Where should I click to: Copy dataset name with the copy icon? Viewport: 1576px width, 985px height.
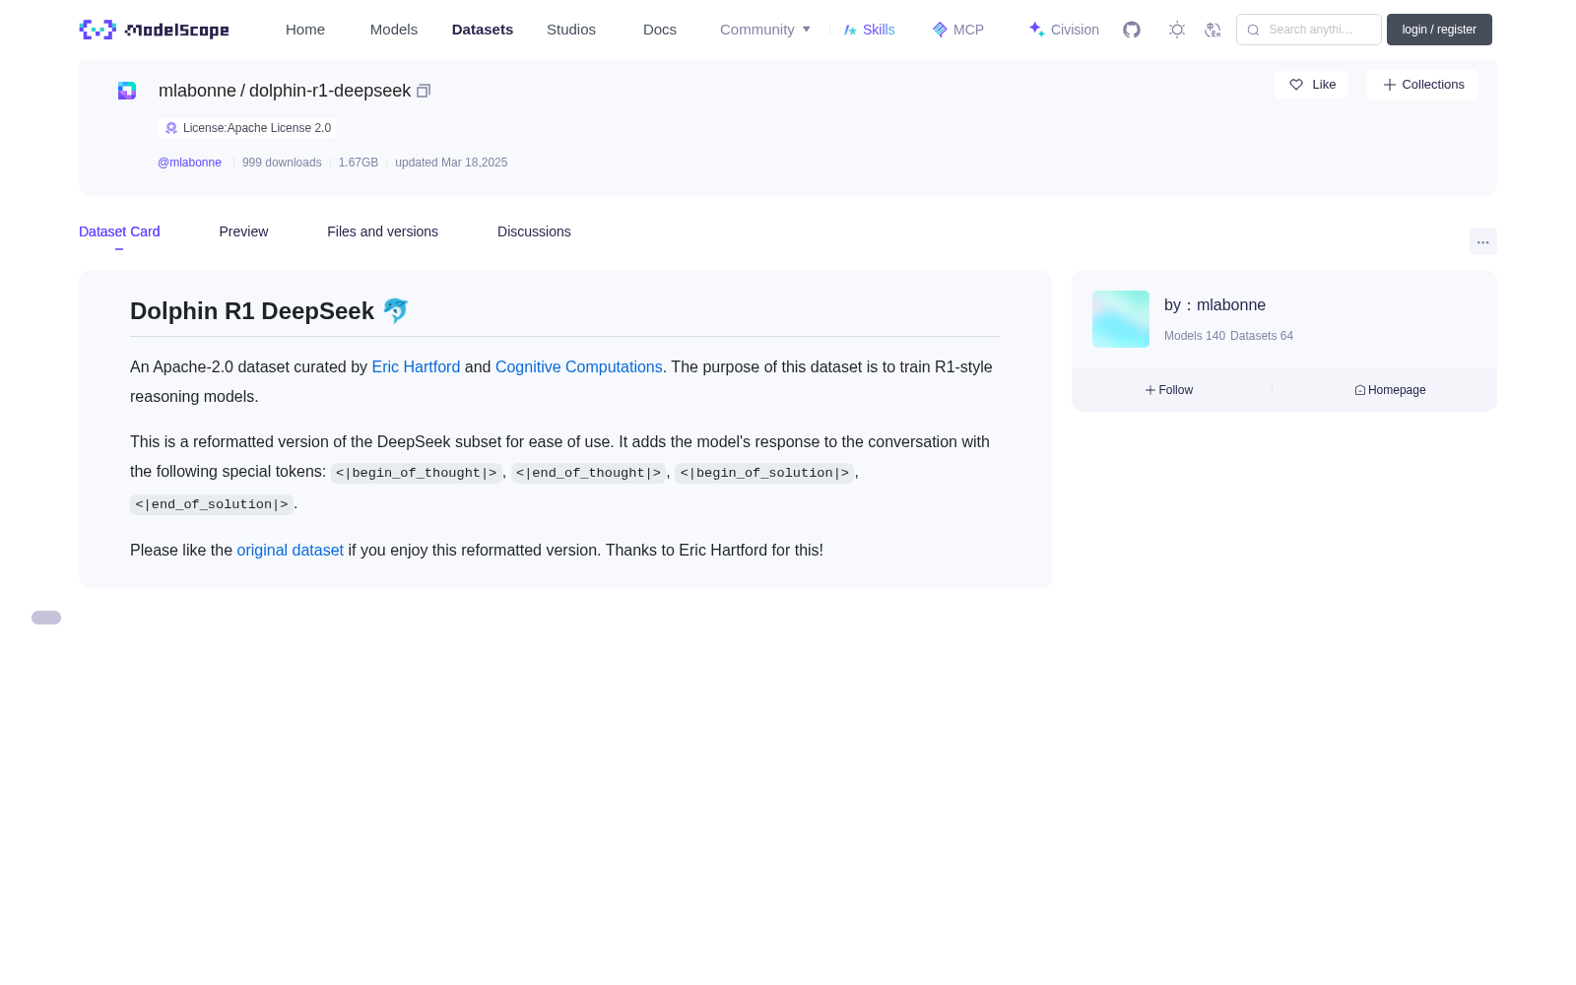(424, 91)
